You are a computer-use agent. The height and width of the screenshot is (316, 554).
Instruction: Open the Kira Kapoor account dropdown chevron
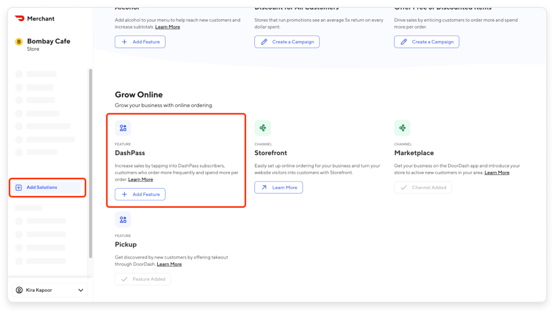click(81, 290)
